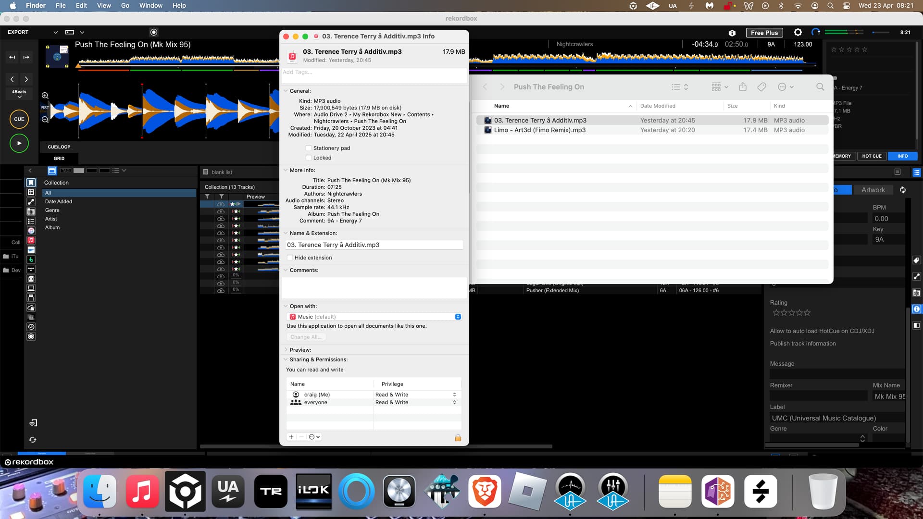923x519 pixels.
Task: Click the add user plus button in permissions
Action: [291, 437]
